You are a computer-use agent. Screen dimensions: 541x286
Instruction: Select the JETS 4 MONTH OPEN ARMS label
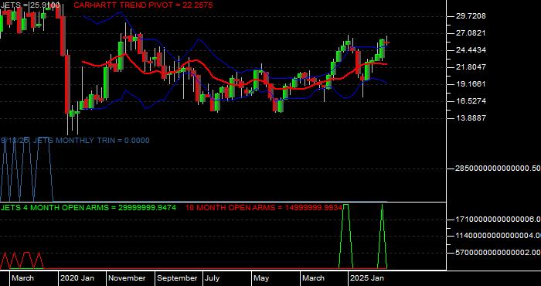tap(88, 208)
